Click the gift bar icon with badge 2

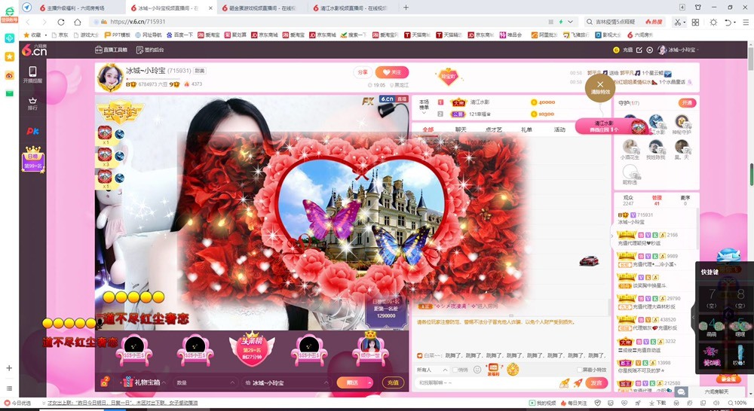[104, 382]
